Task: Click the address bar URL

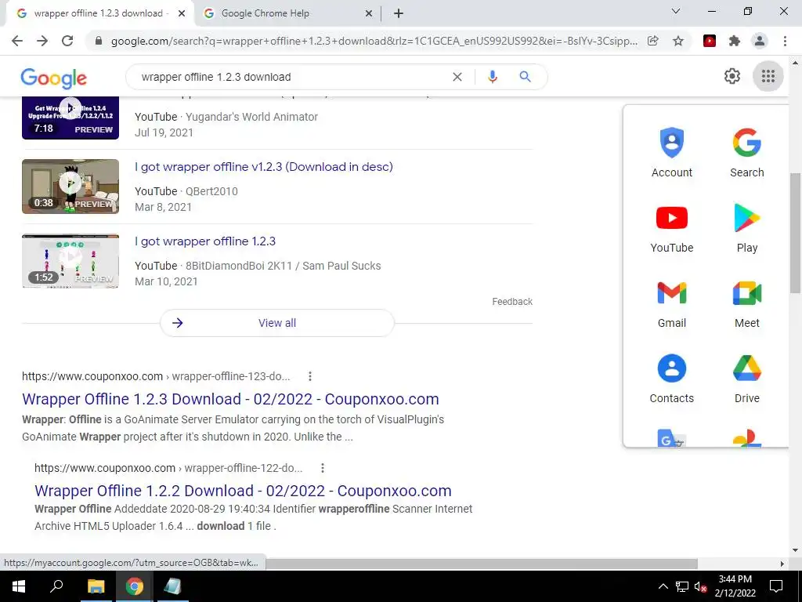Action: pos(374,41)
